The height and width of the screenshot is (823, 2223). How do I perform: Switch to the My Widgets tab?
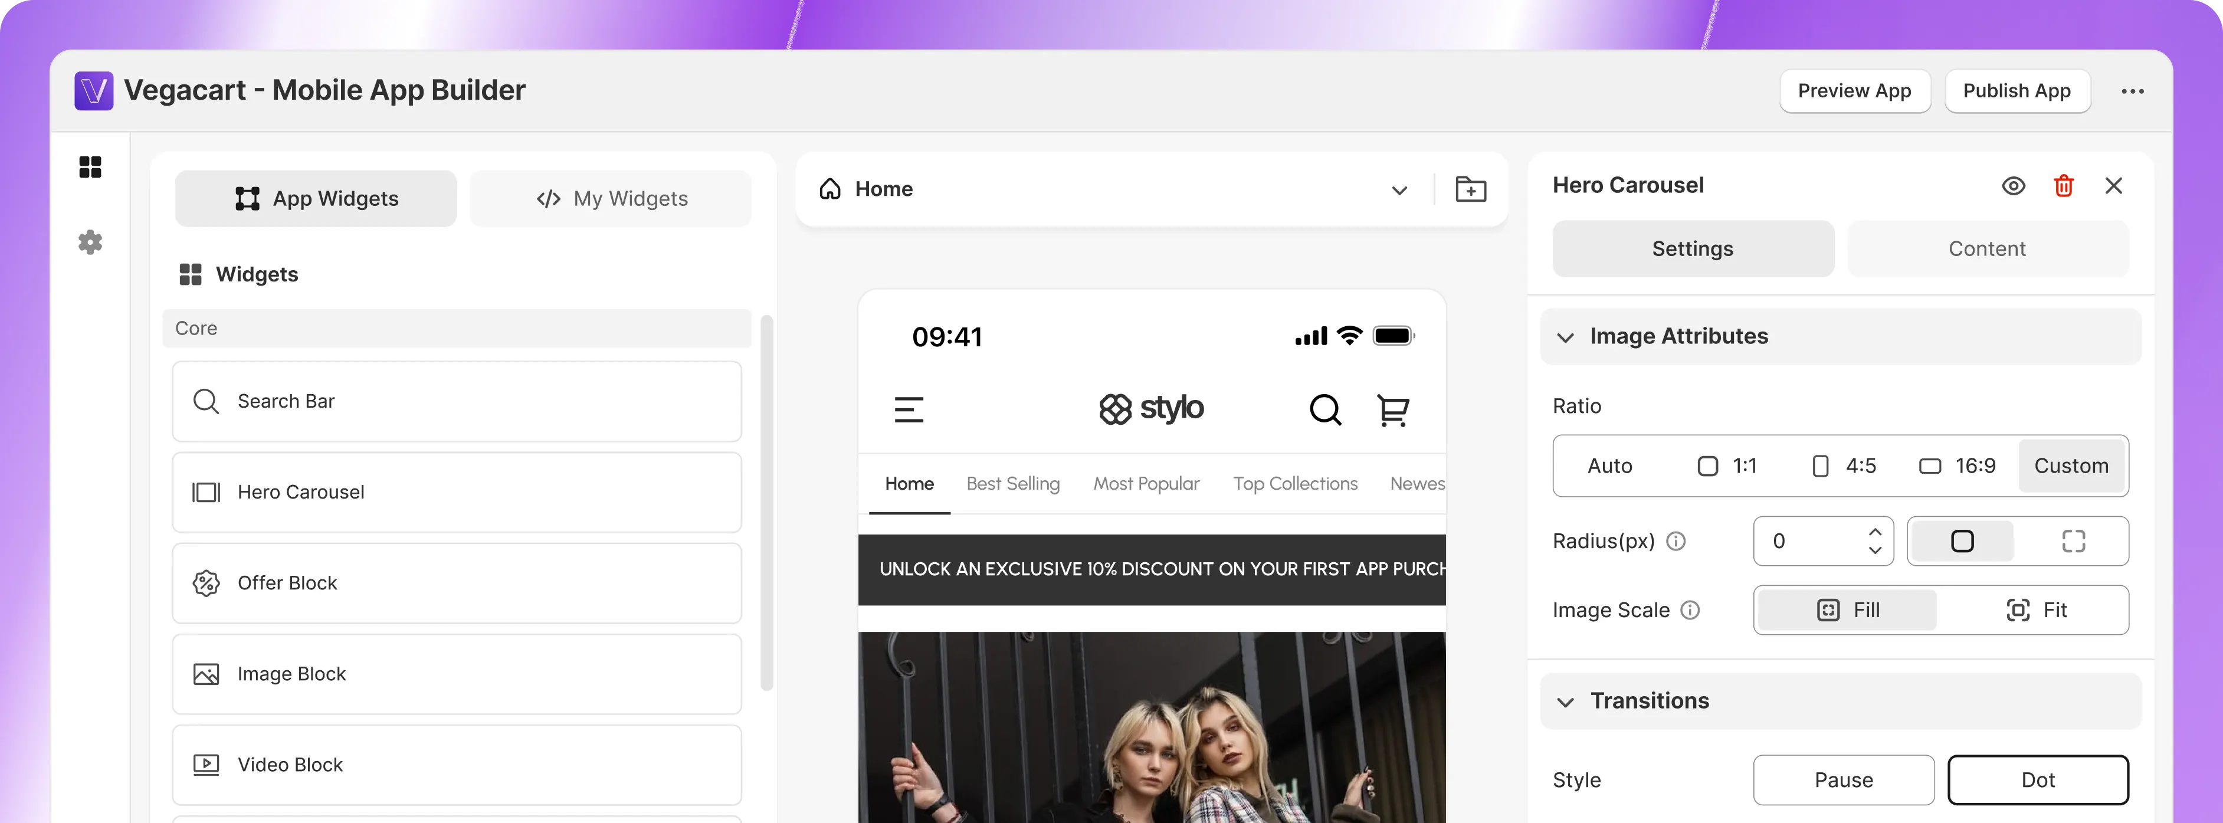[x=611, y=198]
